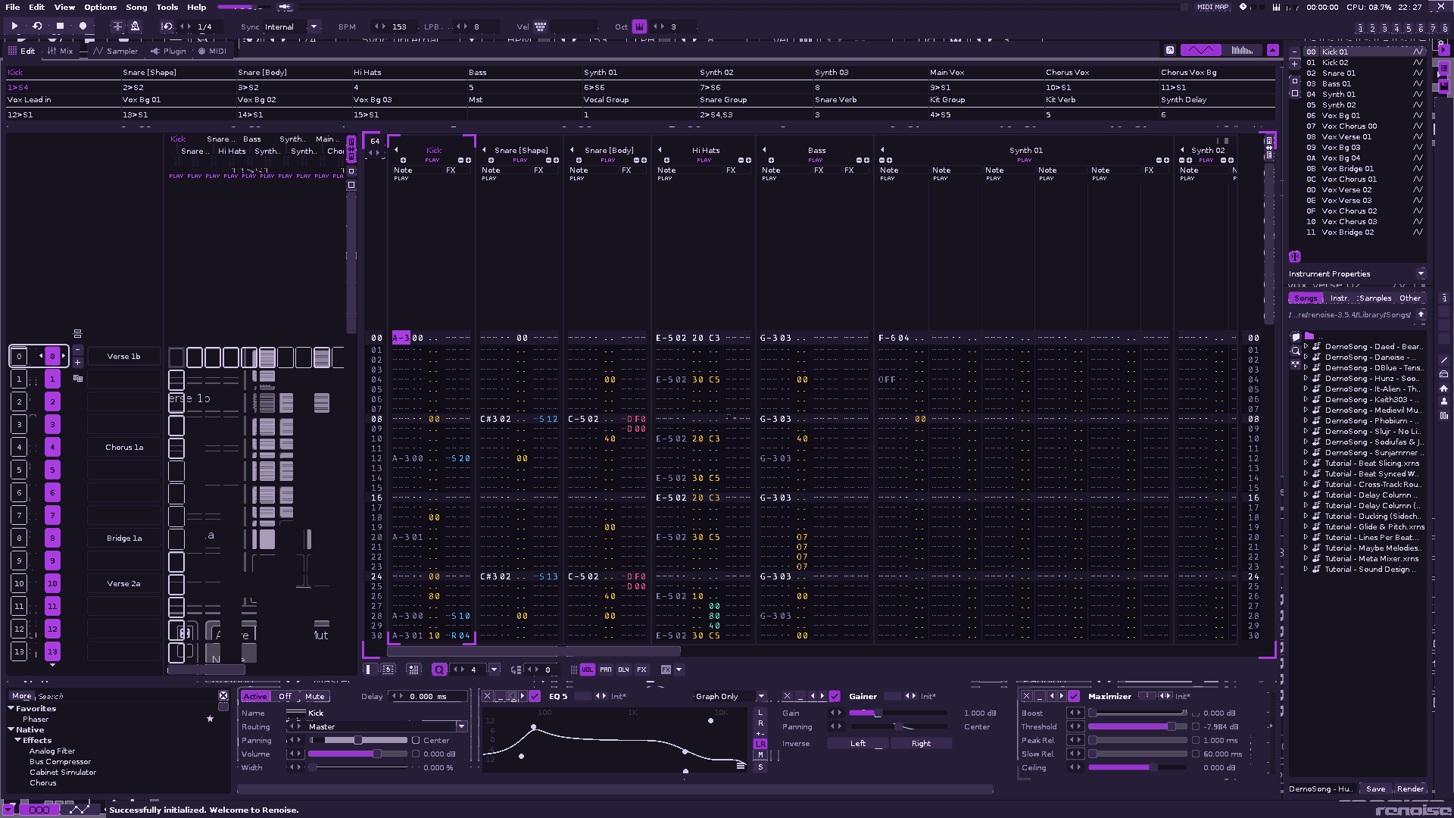1454x818 pixels.
Task: Toggle keyboard velocity icon next to Vel
Action: pyautogui.click(x=540, y=27)
